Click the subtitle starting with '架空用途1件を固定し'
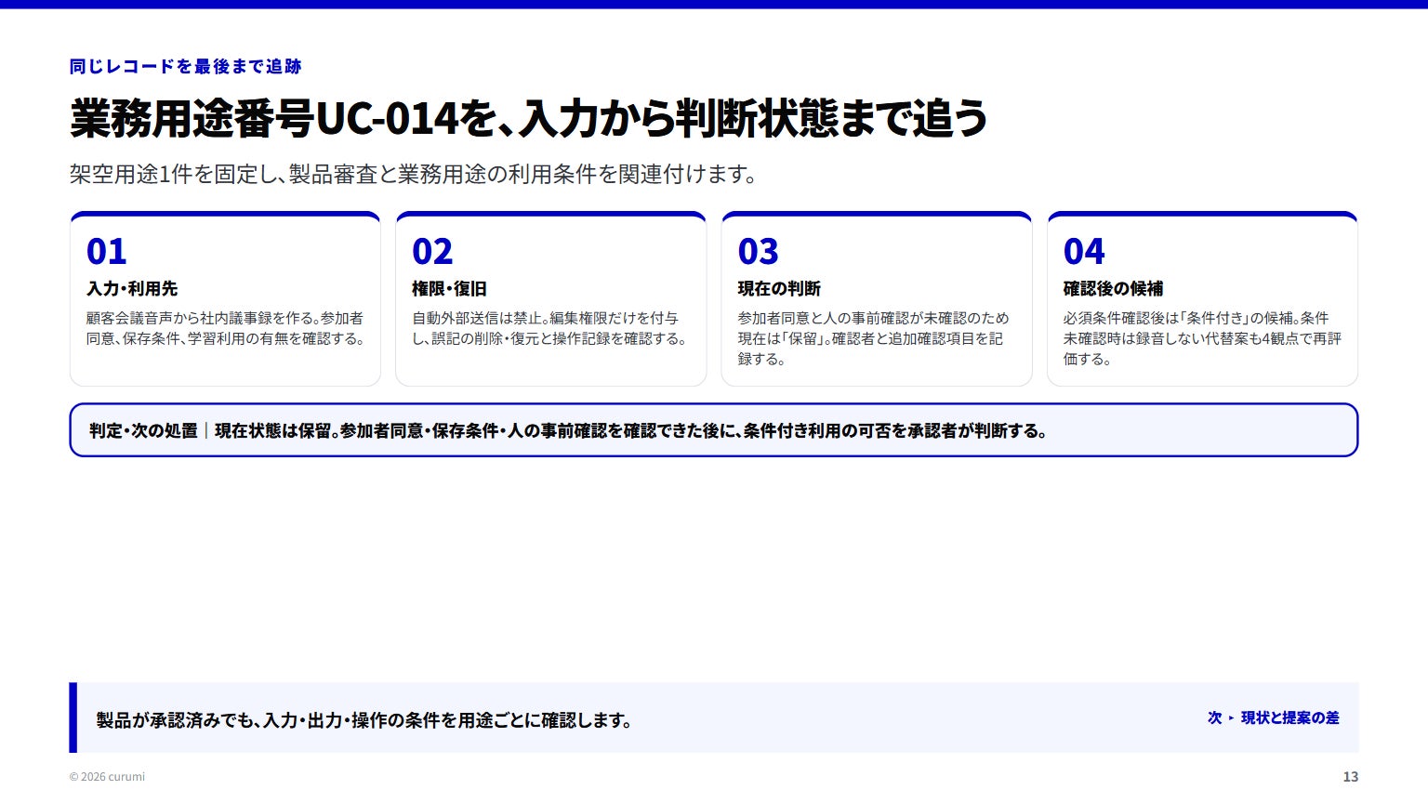This screenshot has height=803, width=1428. pyautogui.click(x=413, y=174)
